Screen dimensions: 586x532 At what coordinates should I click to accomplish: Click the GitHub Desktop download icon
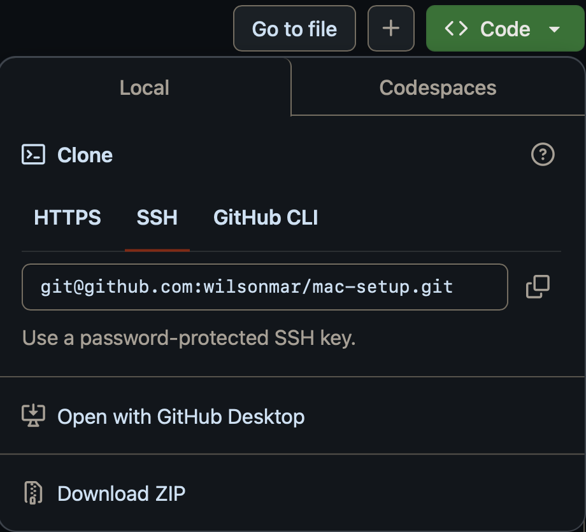click(x=33, y=416)
